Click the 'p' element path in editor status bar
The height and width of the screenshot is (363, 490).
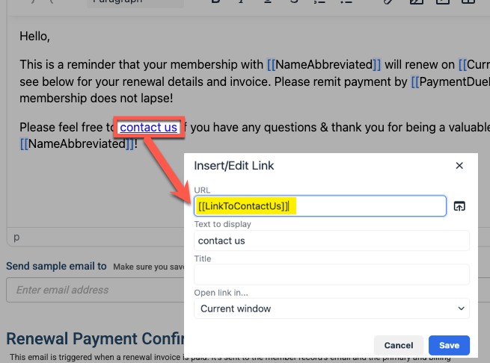16,238
